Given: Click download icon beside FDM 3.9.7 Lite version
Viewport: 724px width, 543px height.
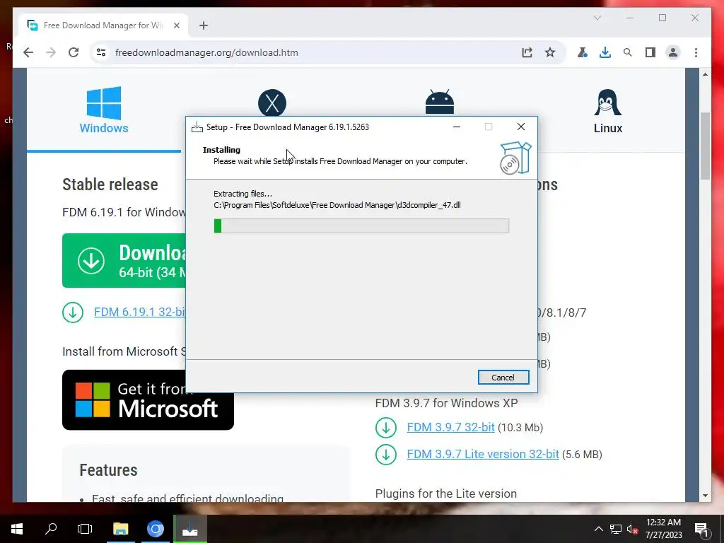Looking at the screenshot, I should [386, 455].
